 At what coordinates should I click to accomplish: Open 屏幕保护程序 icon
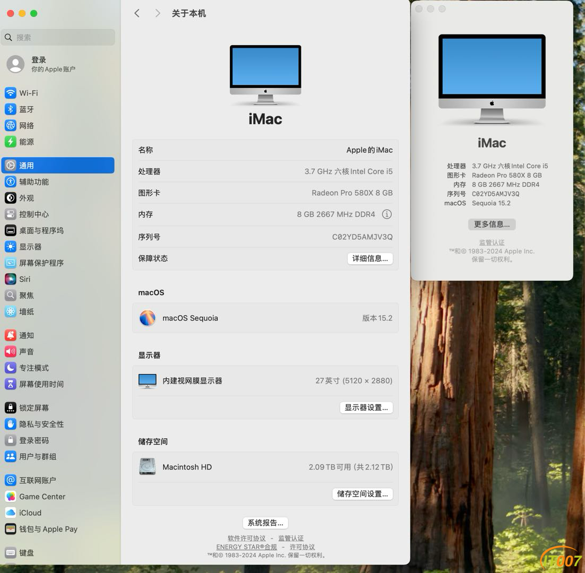coord(11,263)
